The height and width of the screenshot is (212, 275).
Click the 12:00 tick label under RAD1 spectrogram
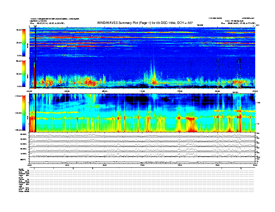[x=142, y=91]
